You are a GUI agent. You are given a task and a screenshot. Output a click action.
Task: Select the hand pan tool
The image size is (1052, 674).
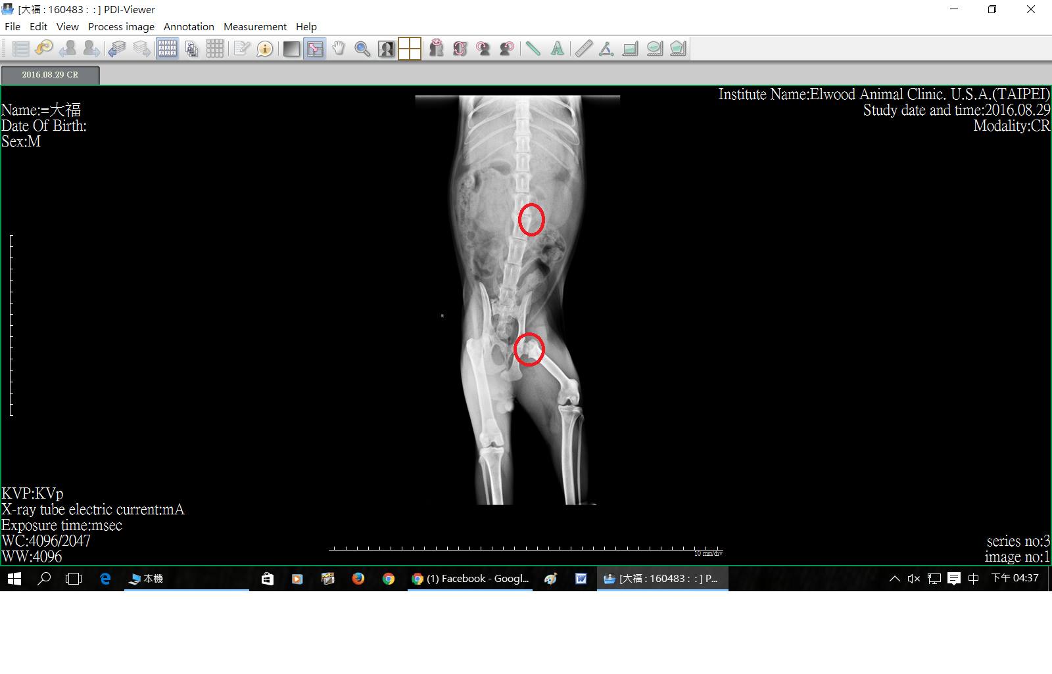click(339, 49)
